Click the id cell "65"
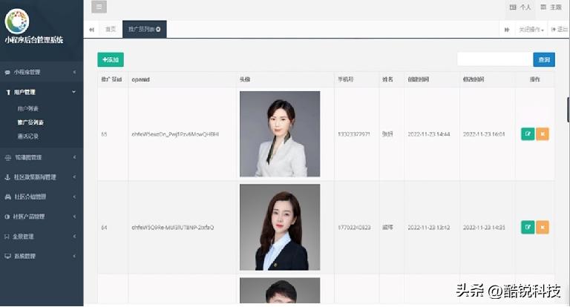The height and width of the screenshot is (307, 570). 104,134
